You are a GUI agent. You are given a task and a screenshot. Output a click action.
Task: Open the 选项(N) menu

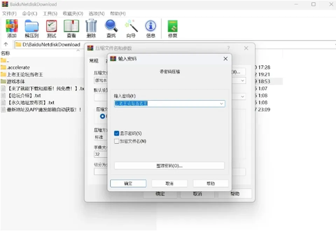(97, 14)
